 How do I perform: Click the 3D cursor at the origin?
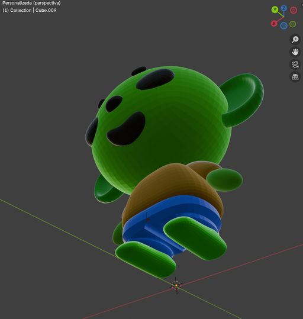pos(176,286)
